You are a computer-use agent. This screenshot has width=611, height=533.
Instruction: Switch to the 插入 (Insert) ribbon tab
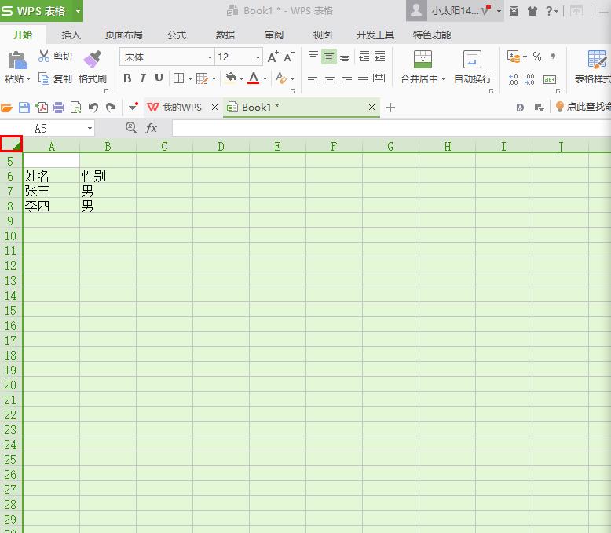71,35
